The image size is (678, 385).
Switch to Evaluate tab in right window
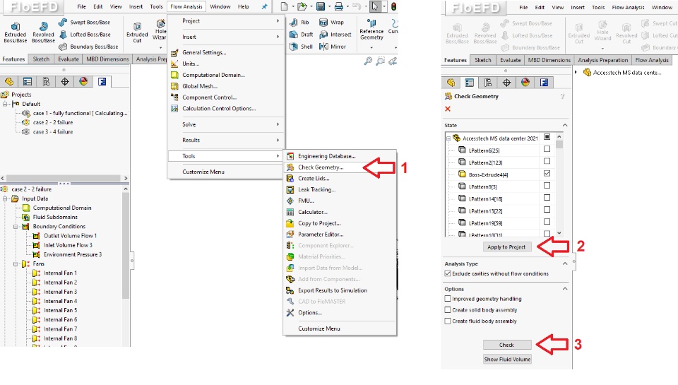[510, 60]
